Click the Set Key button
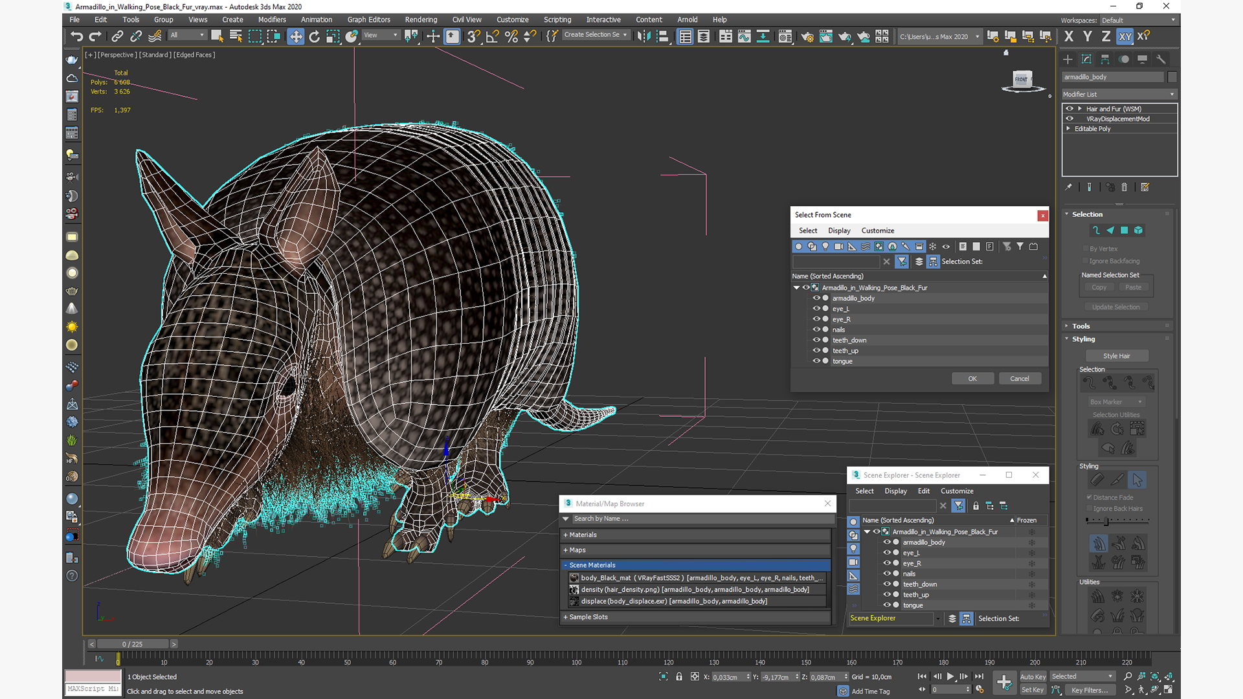 1033,690
